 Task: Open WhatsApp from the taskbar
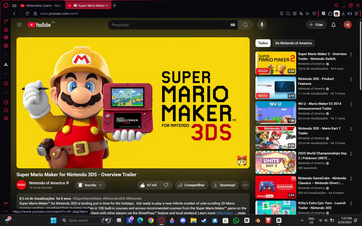(x=236, y=220)
